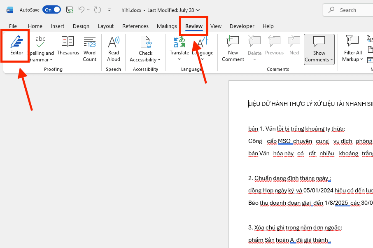
Task: Expand Delete comment dropdown arrow
Action: coord(254,59)
